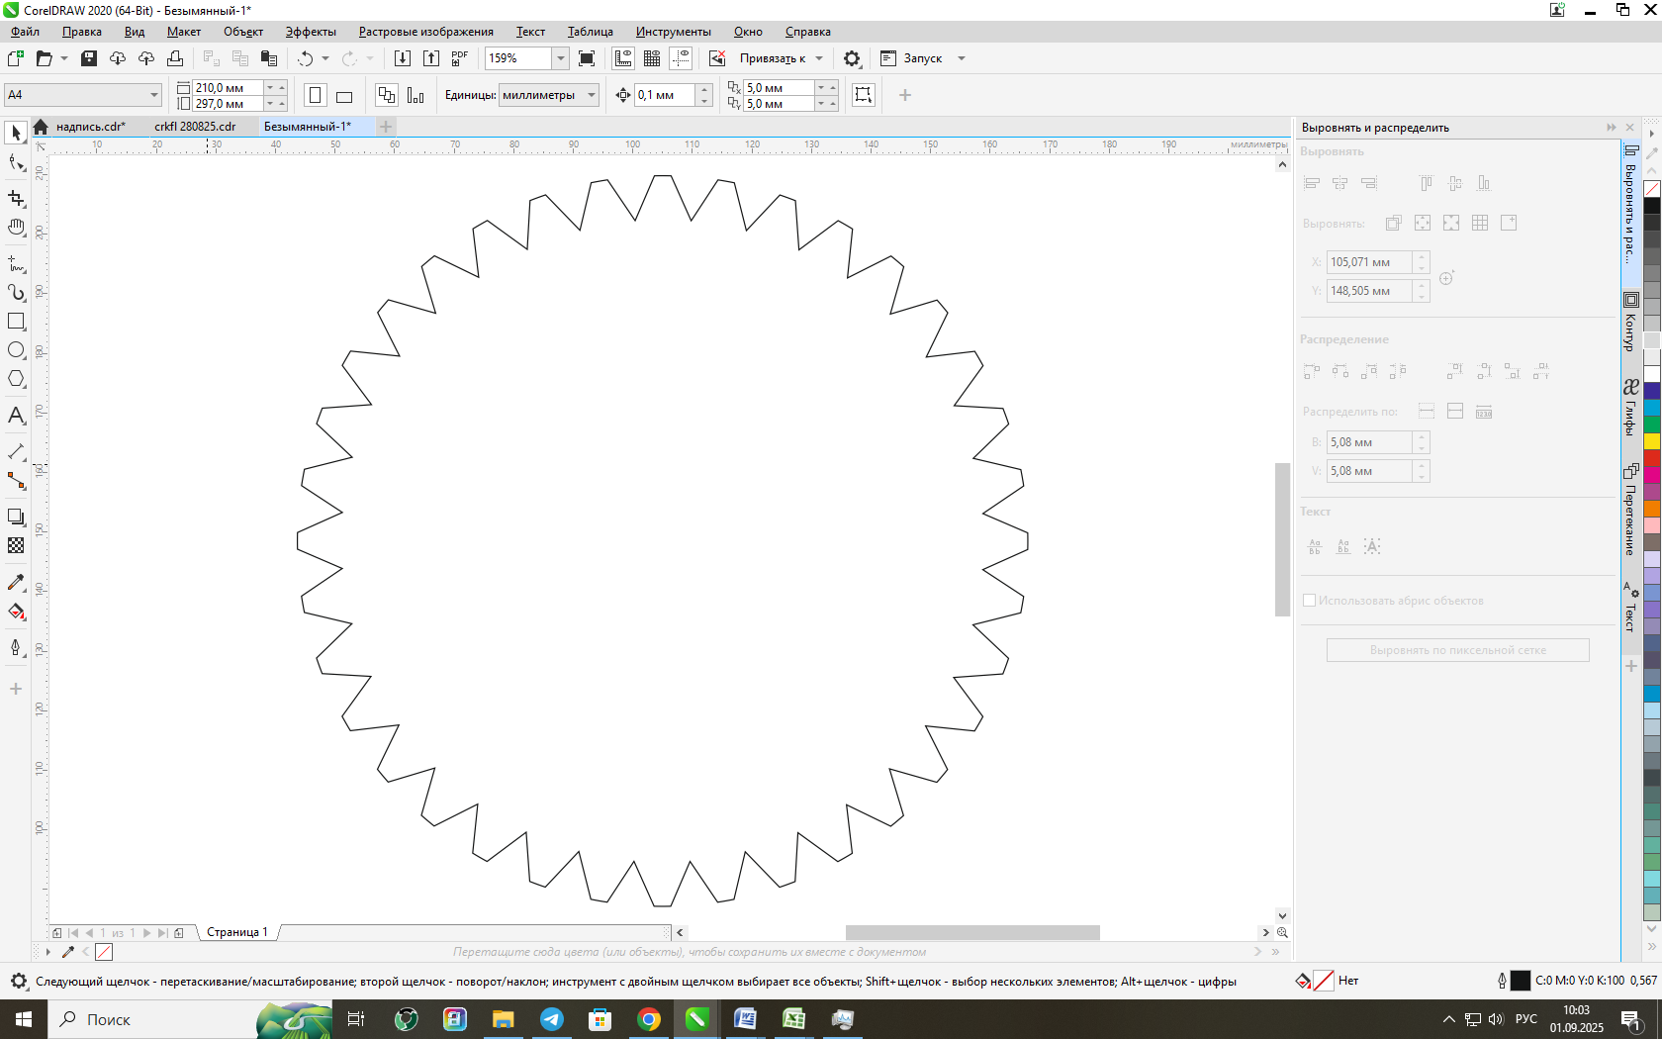This screenshot has height=1039, width=1662.
Task: Click the Запуск button
Action: pos(922,58)
